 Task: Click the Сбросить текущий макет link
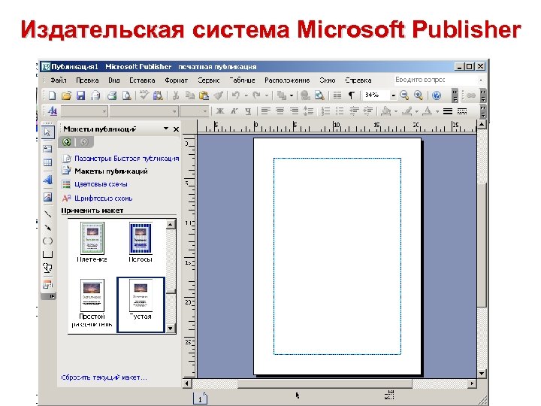[x=104, y=377]
